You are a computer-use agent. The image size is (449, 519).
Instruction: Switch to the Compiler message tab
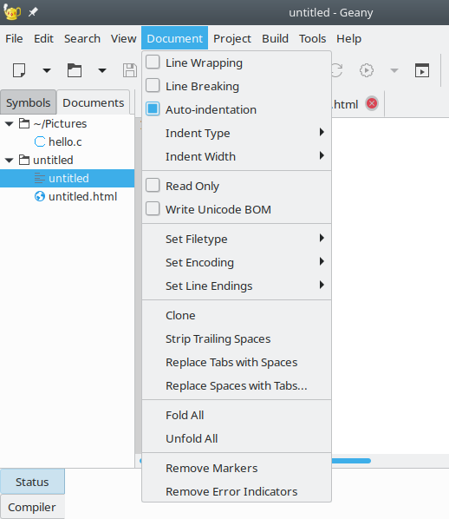(32, 507)
